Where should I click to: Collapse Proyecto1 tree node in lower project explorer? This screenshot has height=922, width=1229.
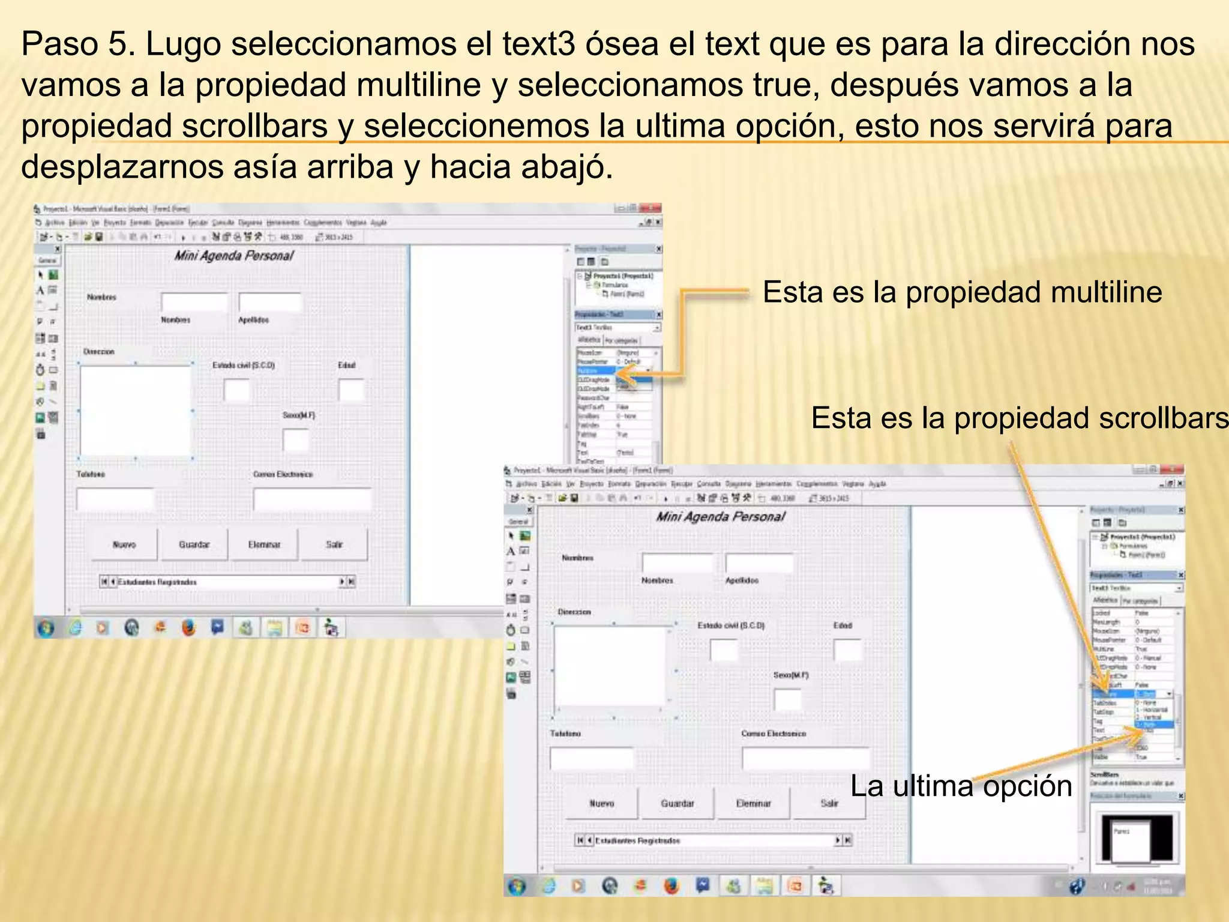(1096, 537)
